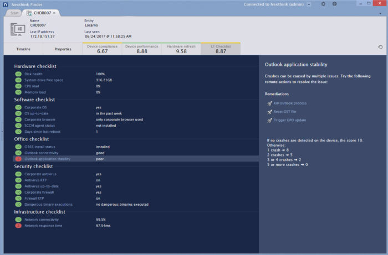Click the O365 install status badge
Image resolution: width=388 pixels, height=255 pixels.
coord(18,147)
